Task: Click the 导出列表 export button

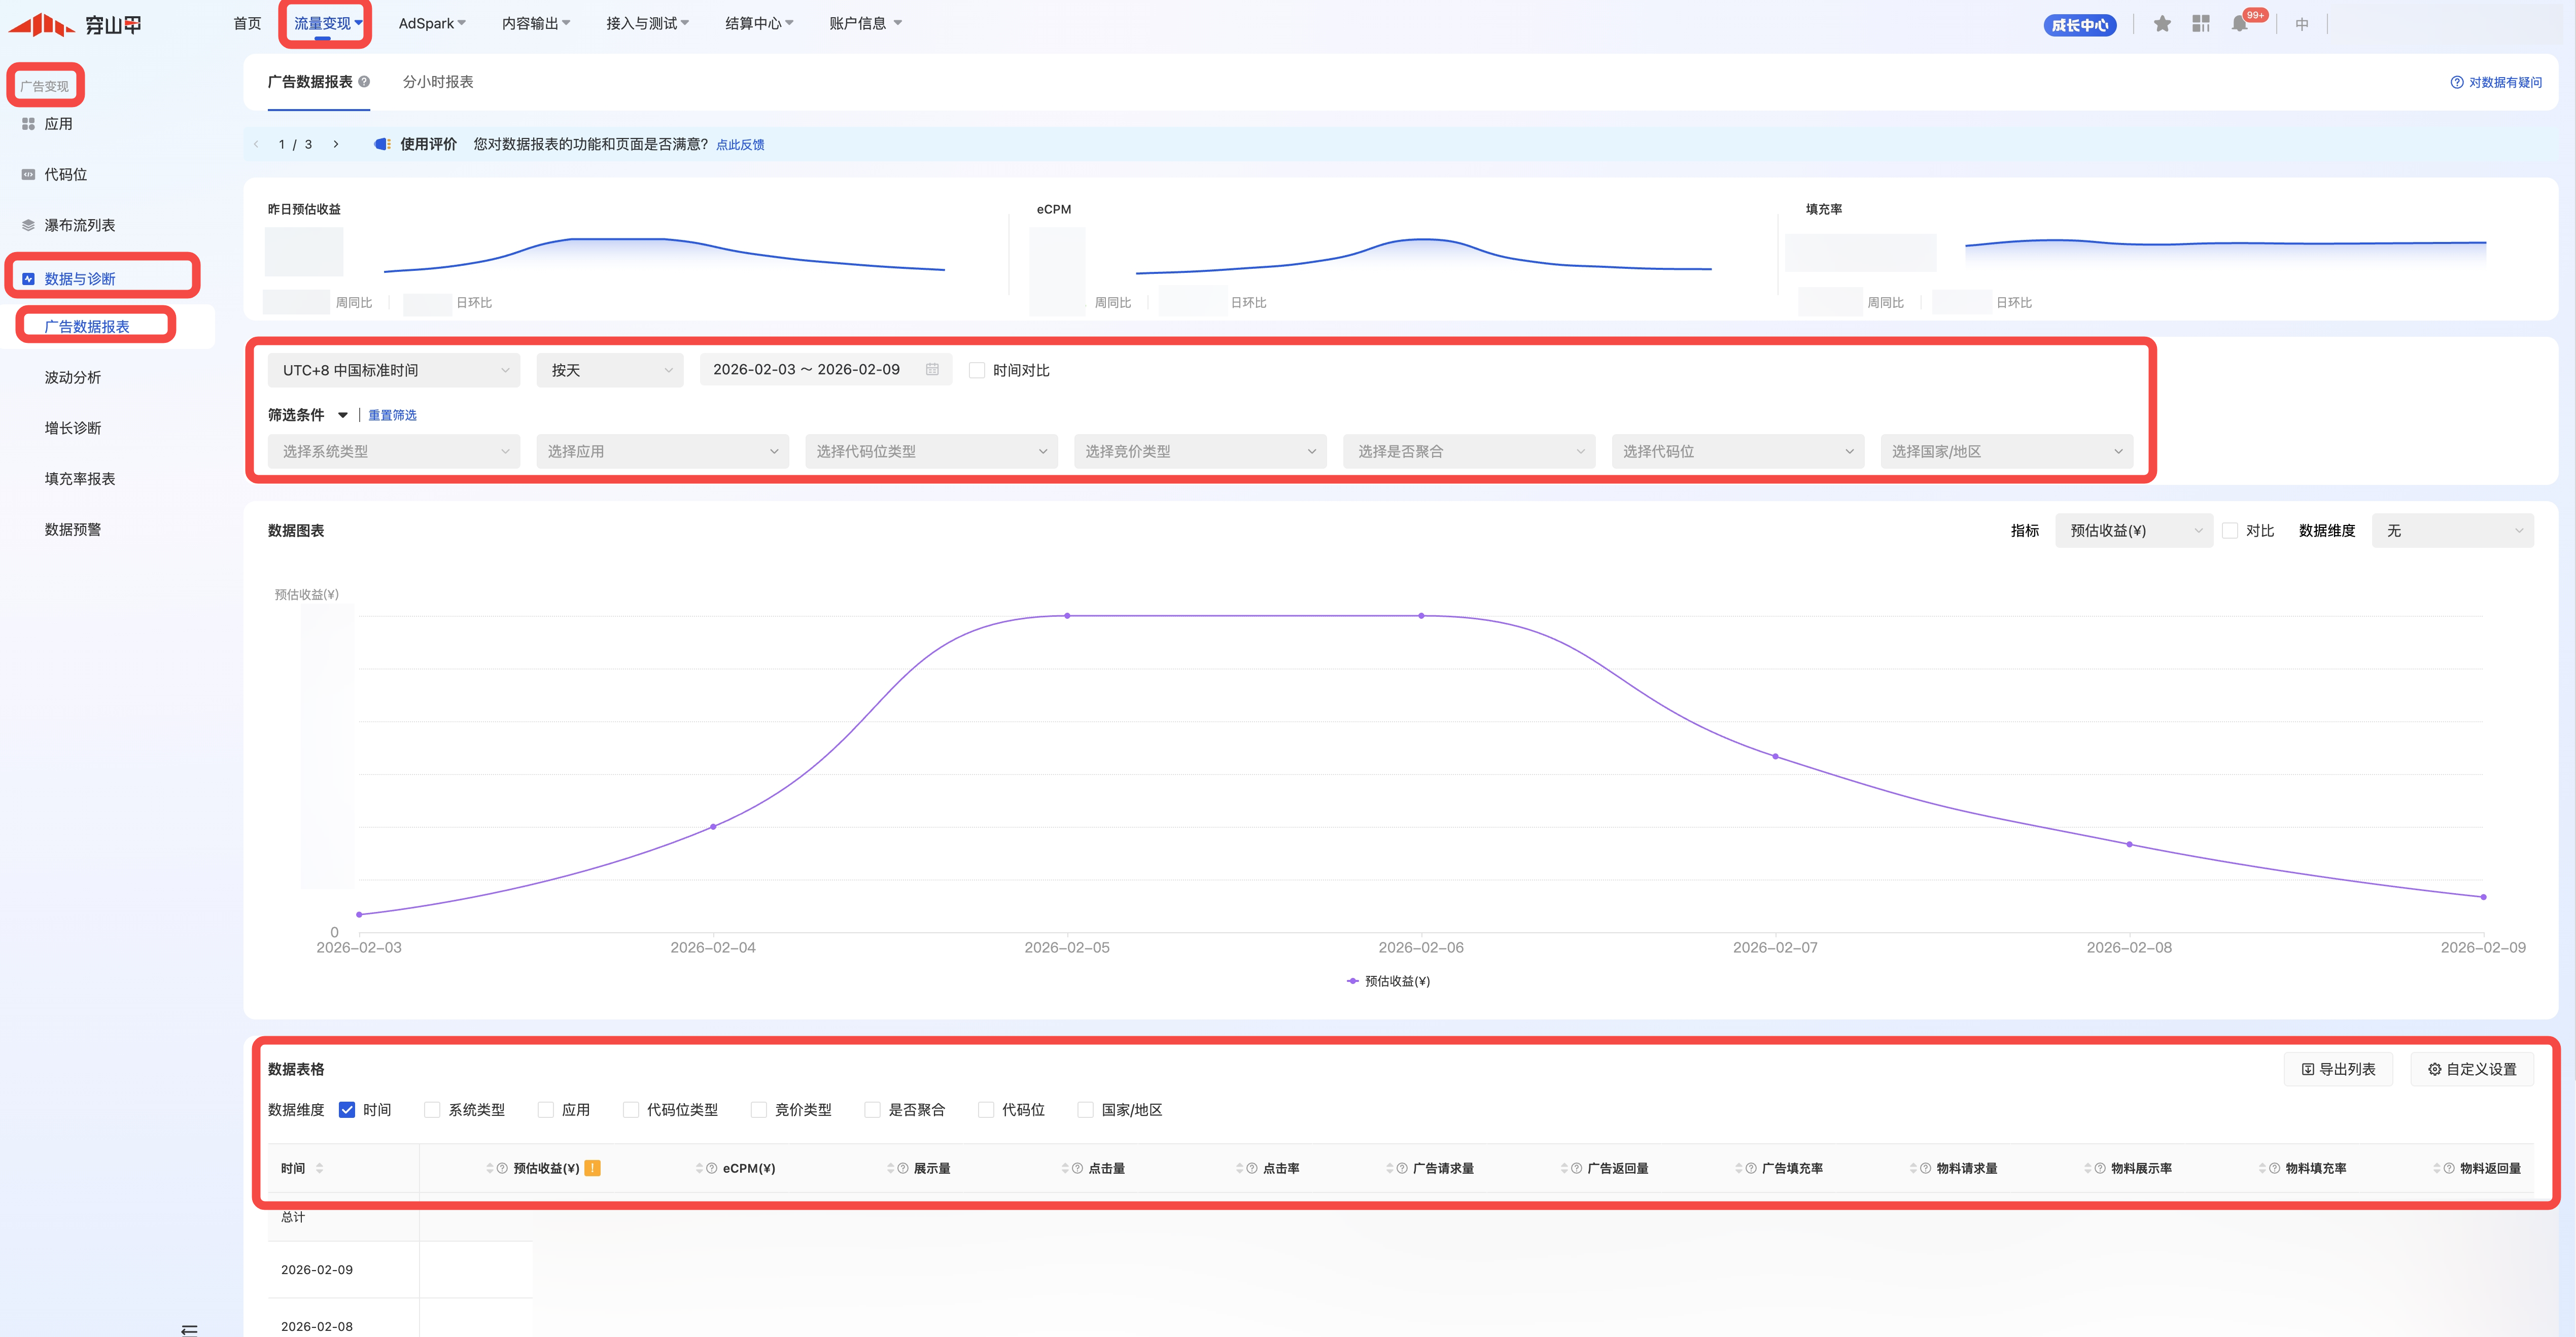Action: [2338, 1069]
